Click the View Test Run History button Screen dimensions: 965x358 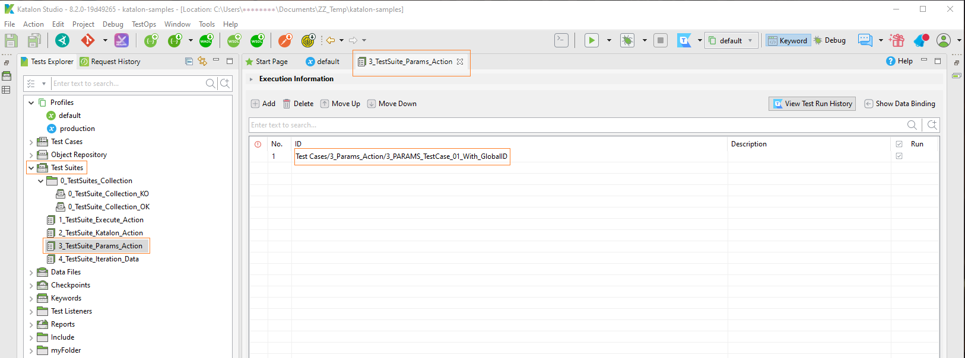812,104
